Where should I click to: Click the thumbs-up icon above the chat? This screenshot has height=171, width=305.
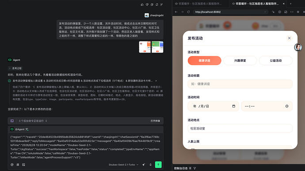coord(142,5)
